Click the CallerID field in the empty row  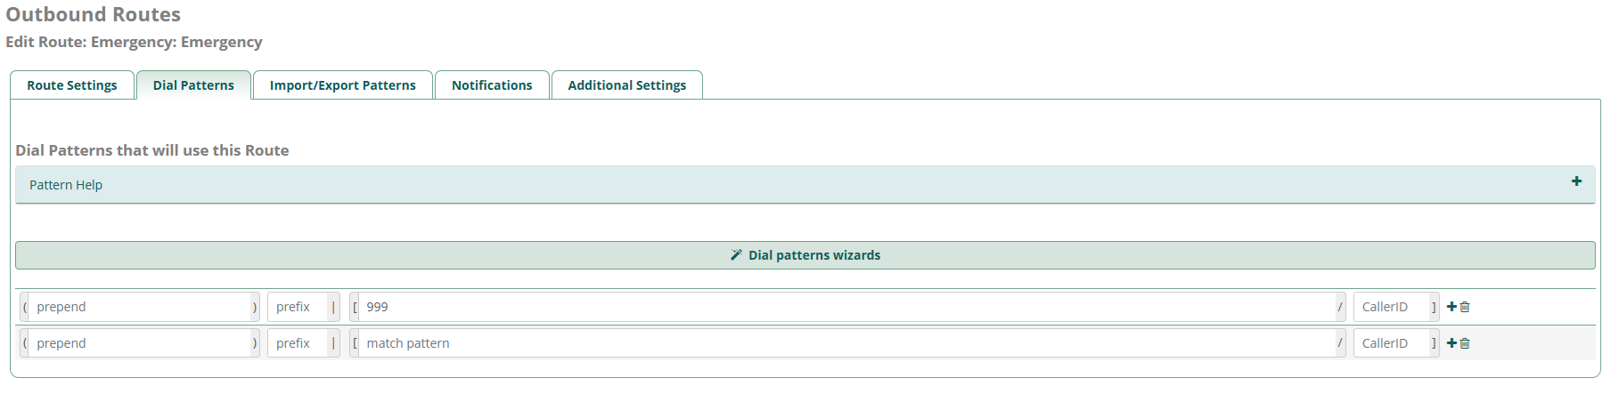[1391, 343]
